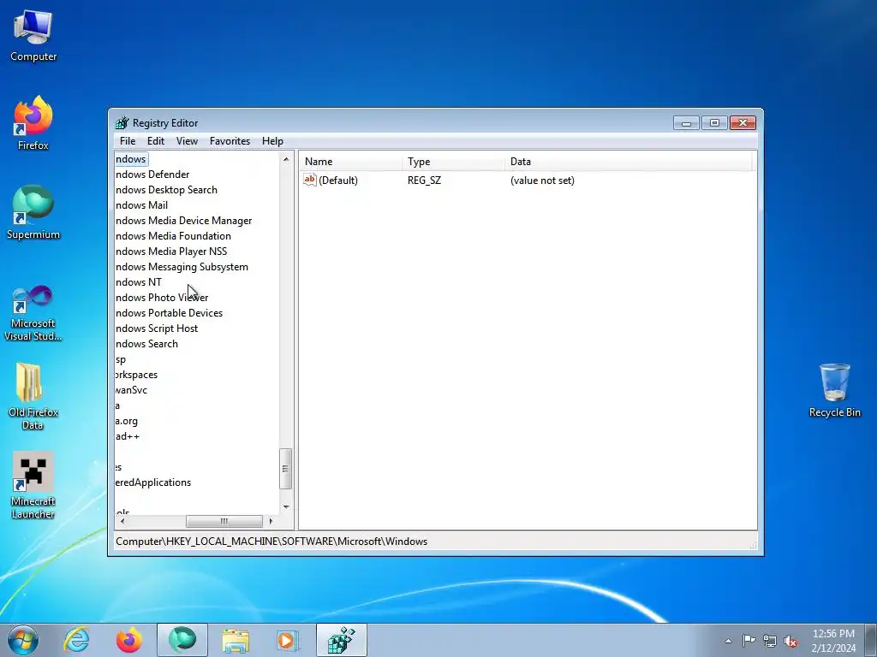The image size is (877, 657).
Task: Click the Windows Start button
Action: 23,640
